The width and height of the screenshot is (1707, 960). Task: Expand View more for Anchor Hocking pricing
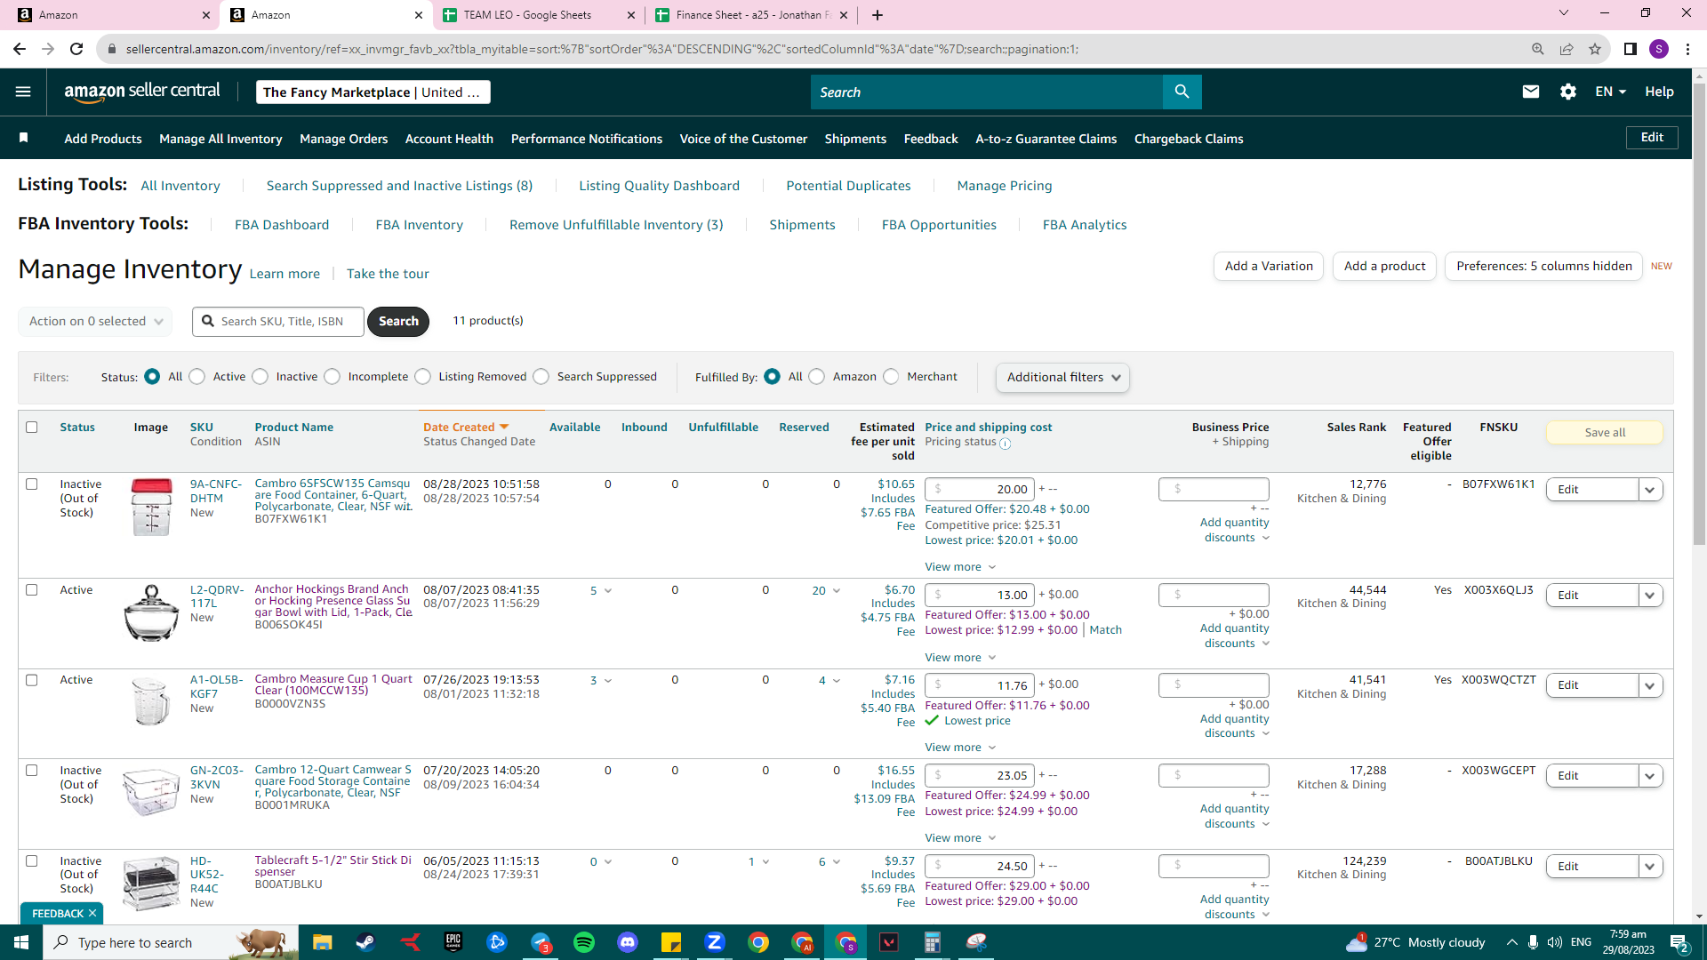(x=960, y=658)
